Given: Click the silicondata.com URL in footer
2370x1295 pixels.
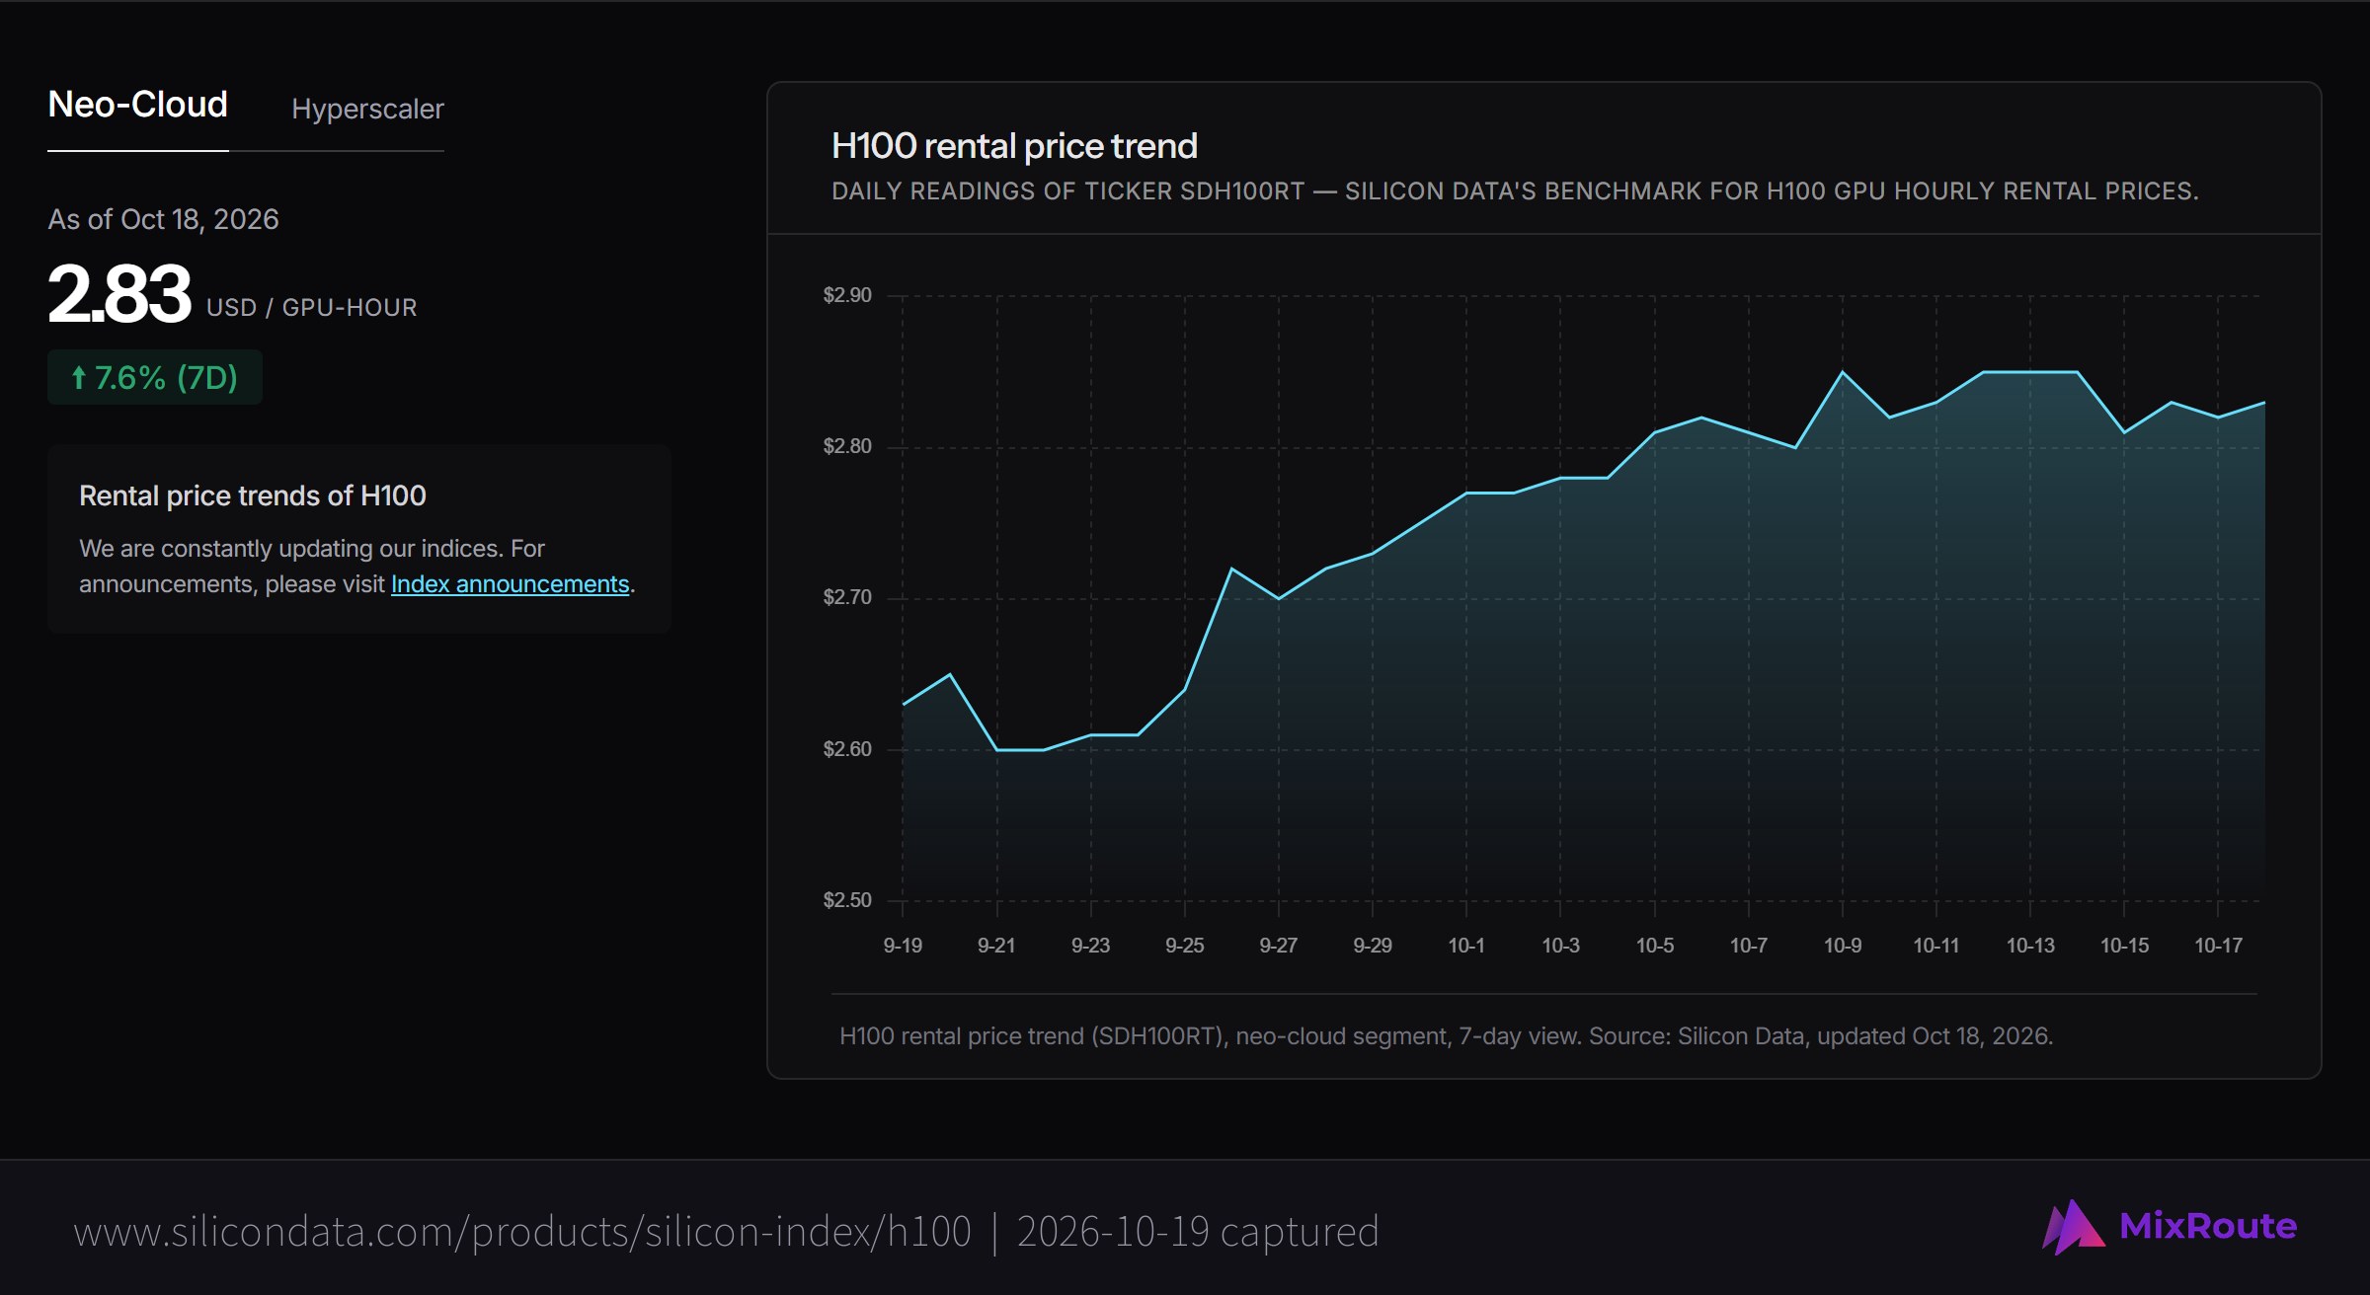Looking at the screenshot, I should click(522, 1232).
